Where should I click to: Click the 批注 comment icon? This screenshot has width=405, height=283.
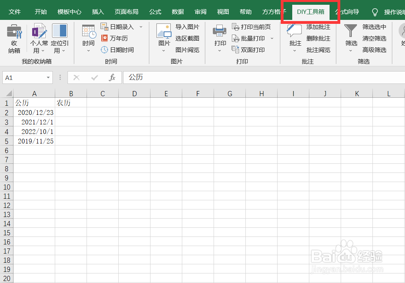point(294,31)
